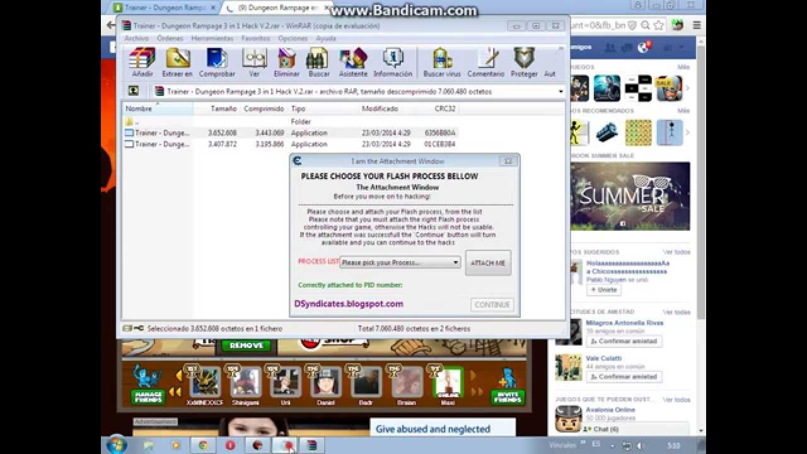The width and height of the screenshot is (807, 454).
Task: Click the Unirte group button
Action: click(603, 290)
